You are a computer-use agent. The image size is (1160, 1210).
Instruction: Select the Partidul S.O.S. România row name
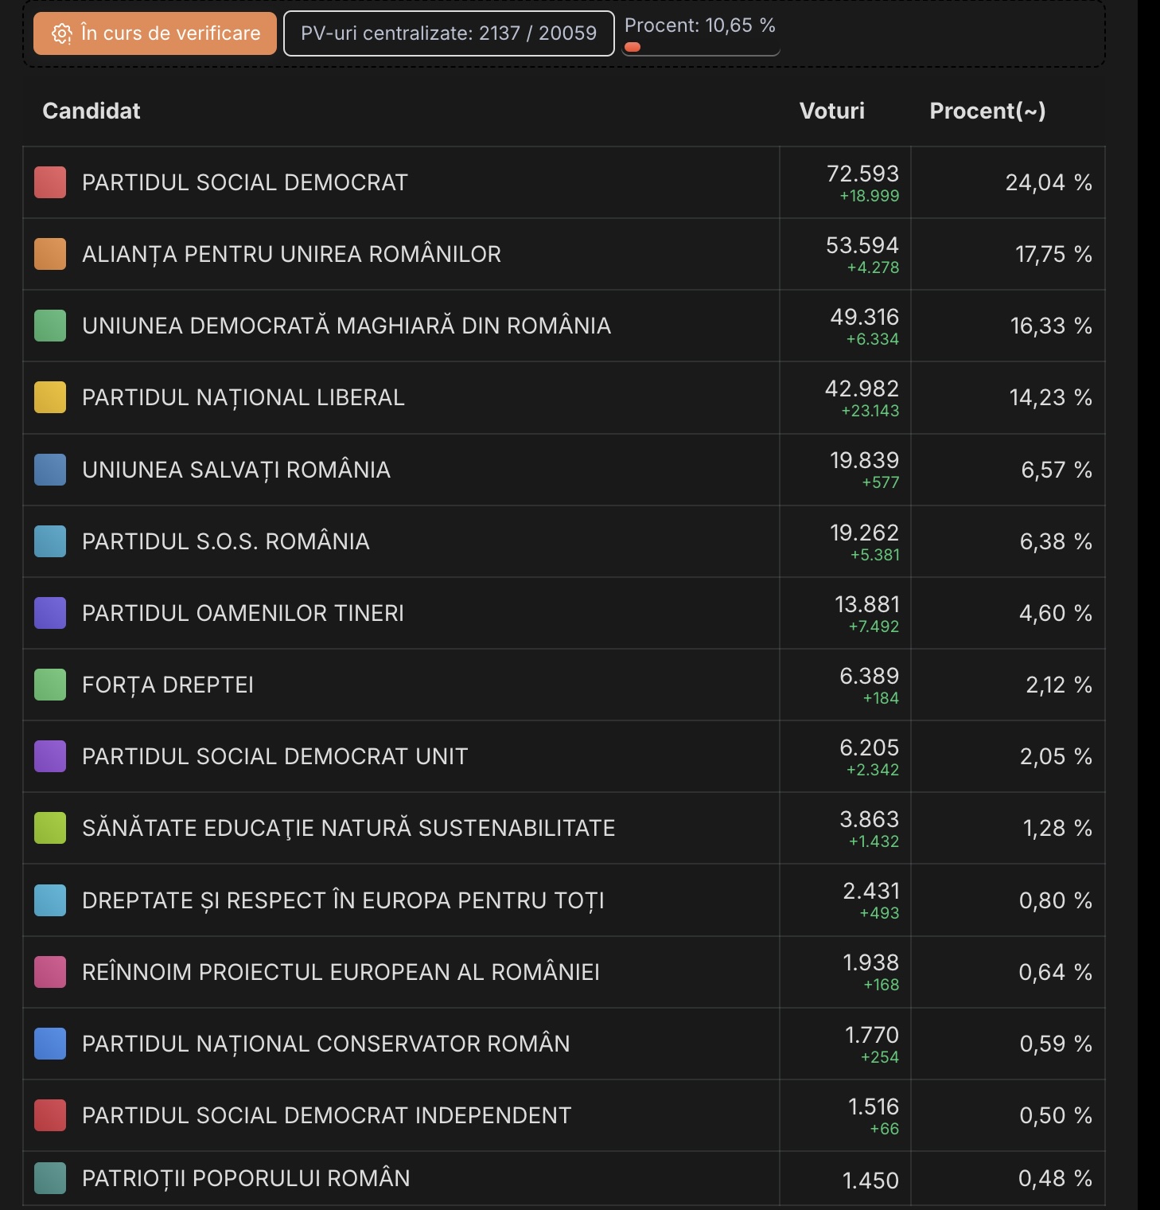coord(226,541)
